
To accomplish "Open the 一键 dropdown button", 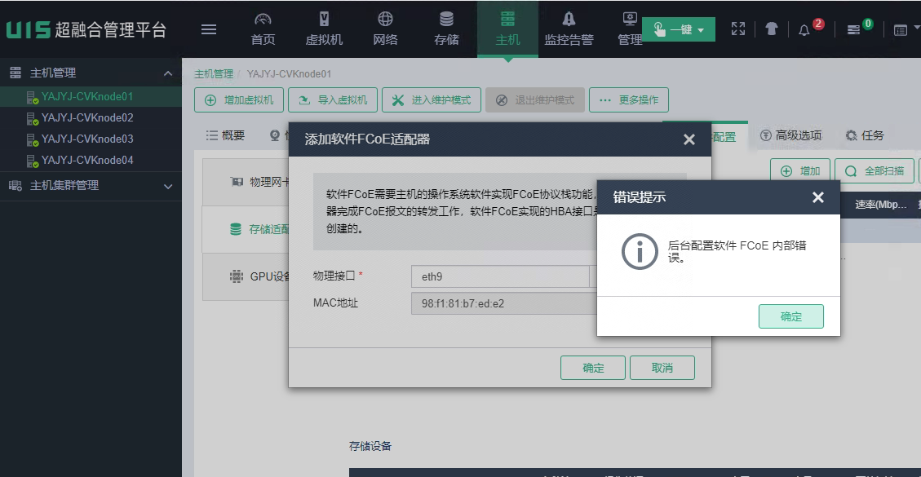I will point(679,29).
